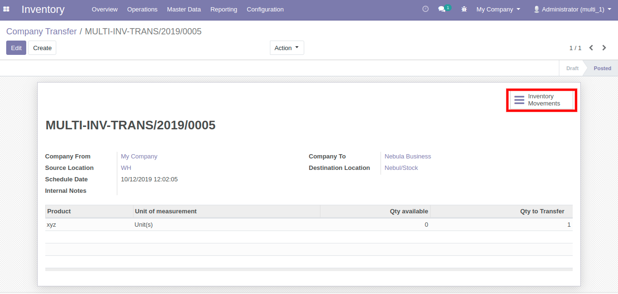This screenshot has width=618, height=294.
Task: Click the clock activities icon
Action: coord(425,9)
